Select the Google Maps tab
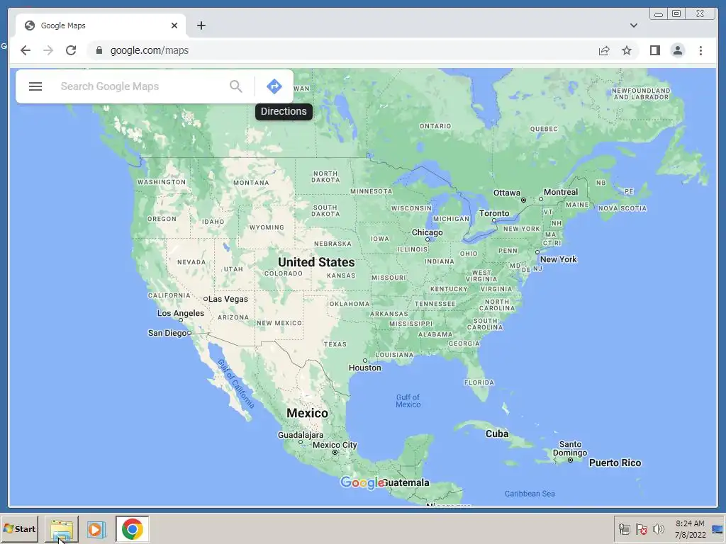Image resolution: width=726 pixels, height=544 pixels. point(101,25)
